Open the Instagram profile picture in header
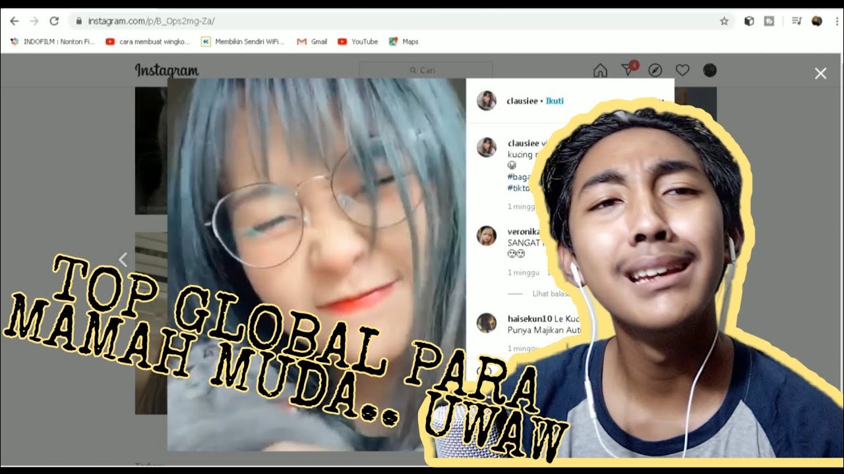Viewport: 844px width, 474px height. pos(709,70)
